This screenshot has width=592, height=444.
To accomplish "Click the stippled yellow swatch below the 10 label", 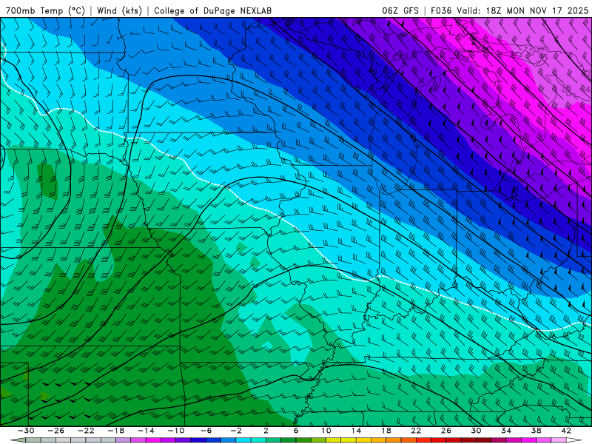I will (334, 440).
